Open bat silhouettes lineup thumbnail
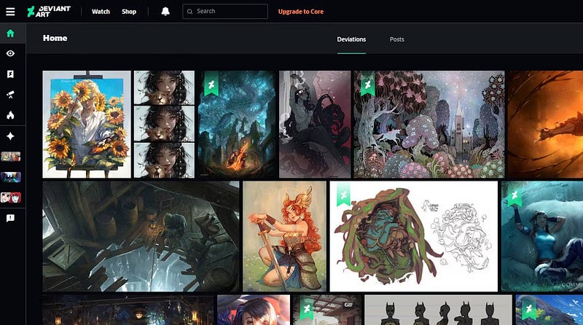Screen dimensions: 583x325 pos(438,310)
